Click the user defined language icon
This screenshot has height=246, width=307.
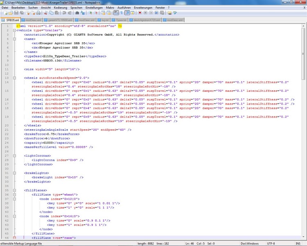click(133, 13)
